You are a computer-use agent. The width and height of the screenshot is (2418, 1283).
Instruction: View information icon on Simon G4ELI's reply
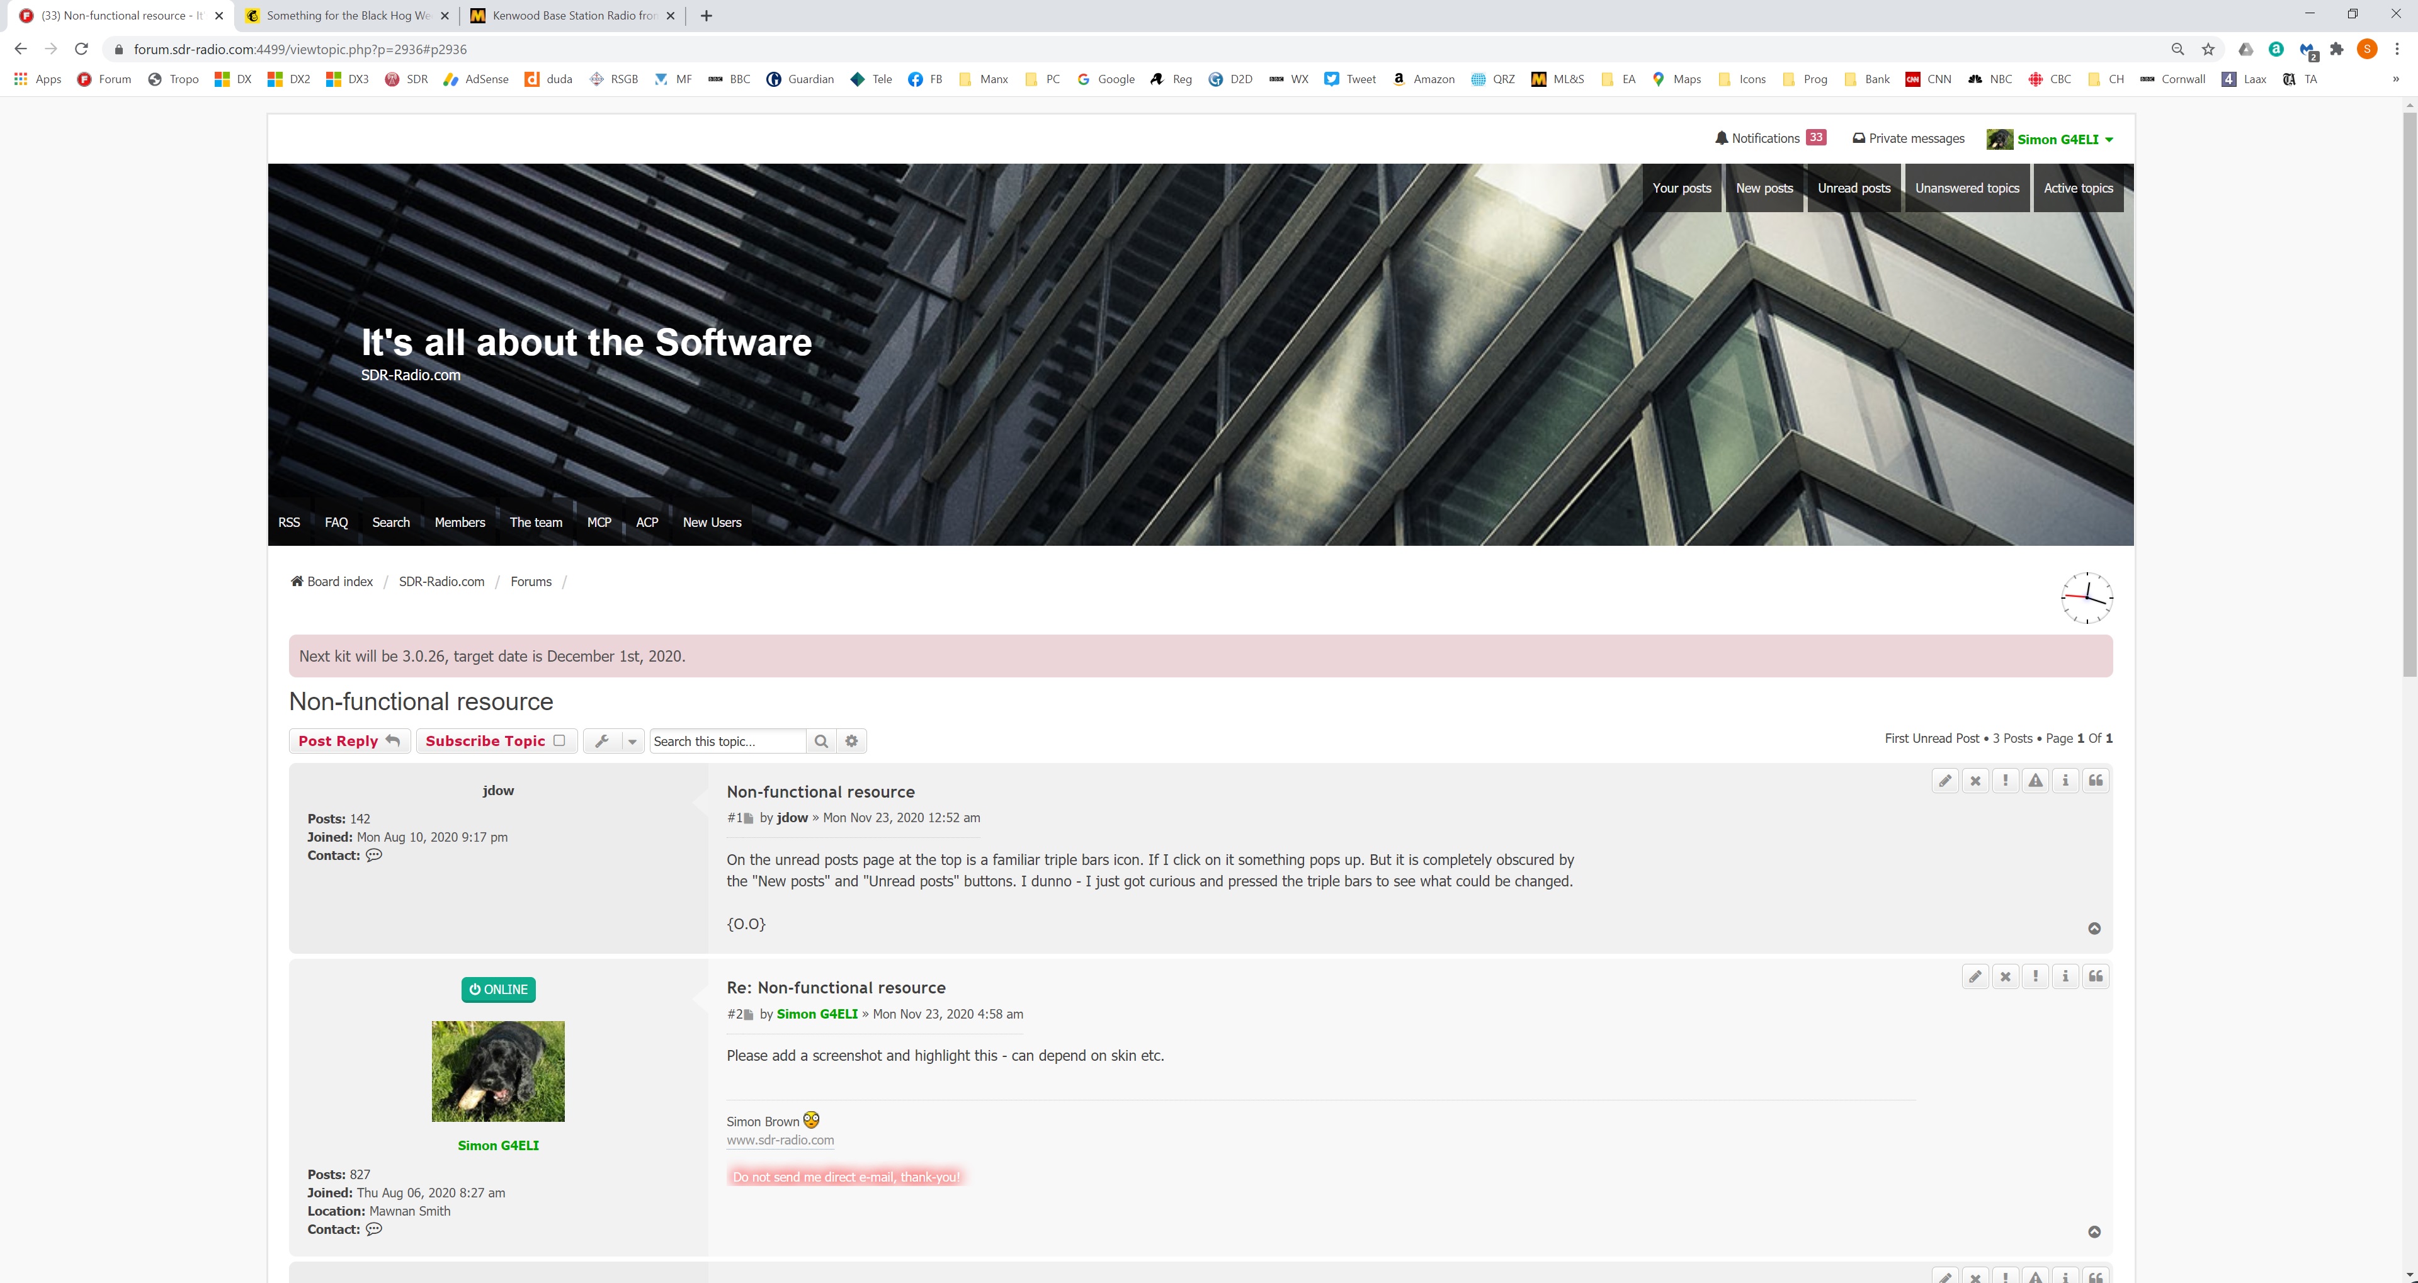(x=2065, y=977)
